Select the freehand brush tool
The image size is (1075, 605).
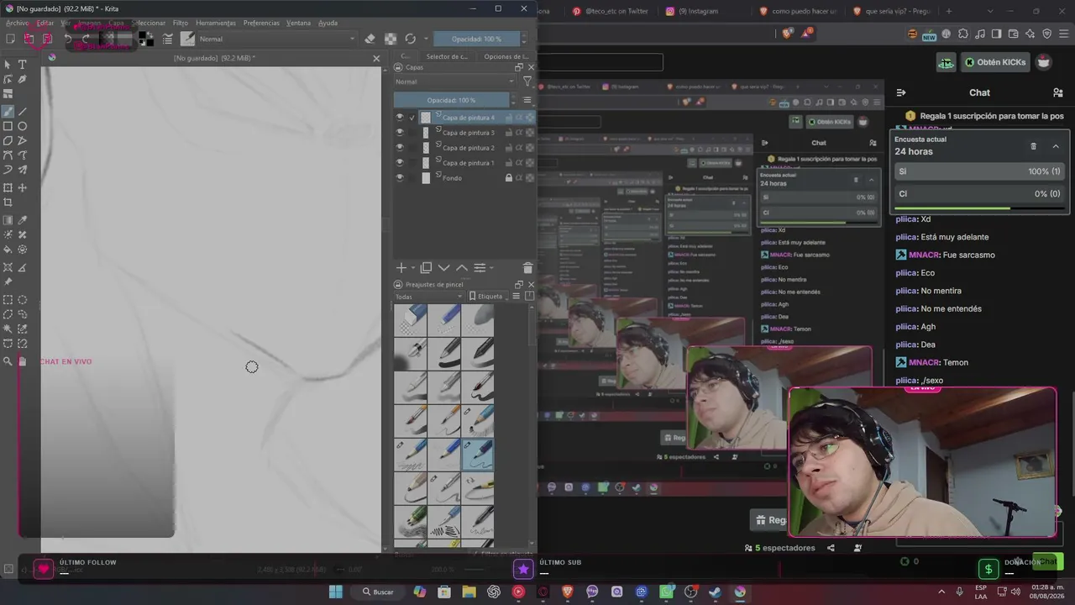tap(8, 111)
